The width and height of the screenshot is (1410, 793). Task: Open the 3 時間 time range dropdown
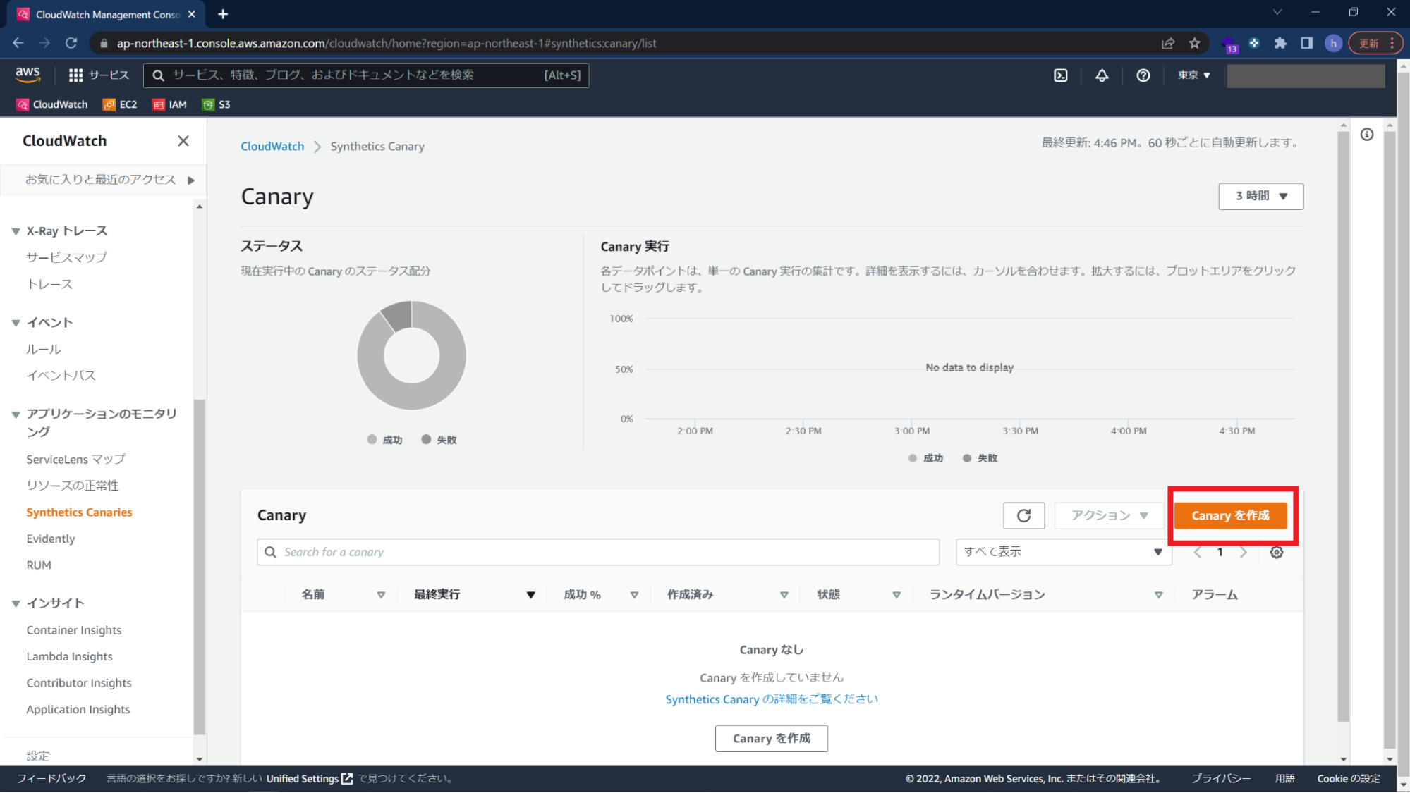[x=1260, y=196]
